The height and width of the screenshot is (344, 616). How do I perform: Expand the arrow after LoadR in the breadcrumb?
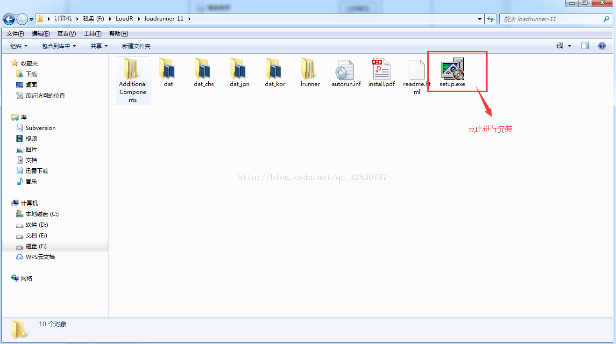[x=139, y=19]
